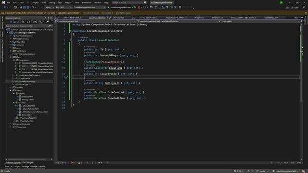Click the wrench Properties icon in Solution Explorer
The image size is (308, 173).
pos(47,22)
